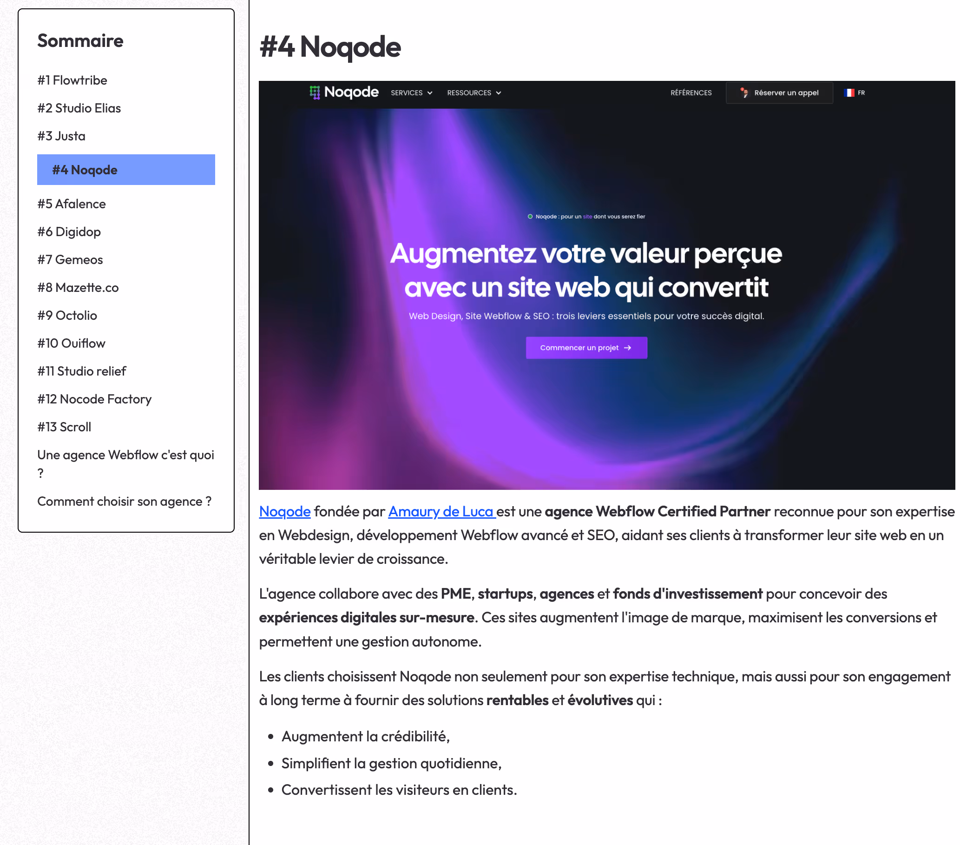Screen dimensions: 960x845
Task: Jump to #12 Nocode Factory entry
Action: pyautogui.click(x=94, y=399)
